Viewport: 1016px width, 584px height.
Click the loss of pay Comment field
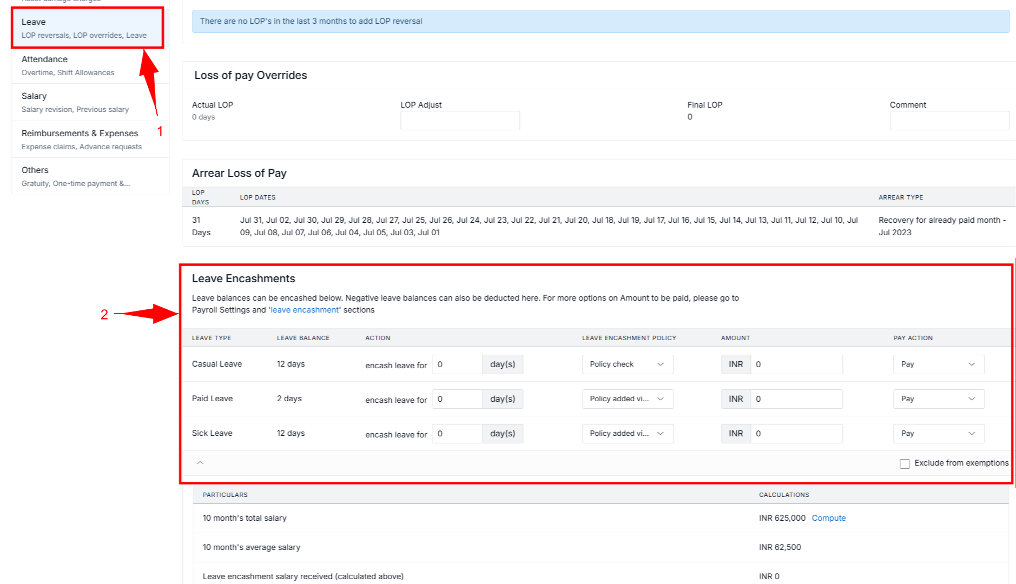pyautogui.click(x=949, y=121)
